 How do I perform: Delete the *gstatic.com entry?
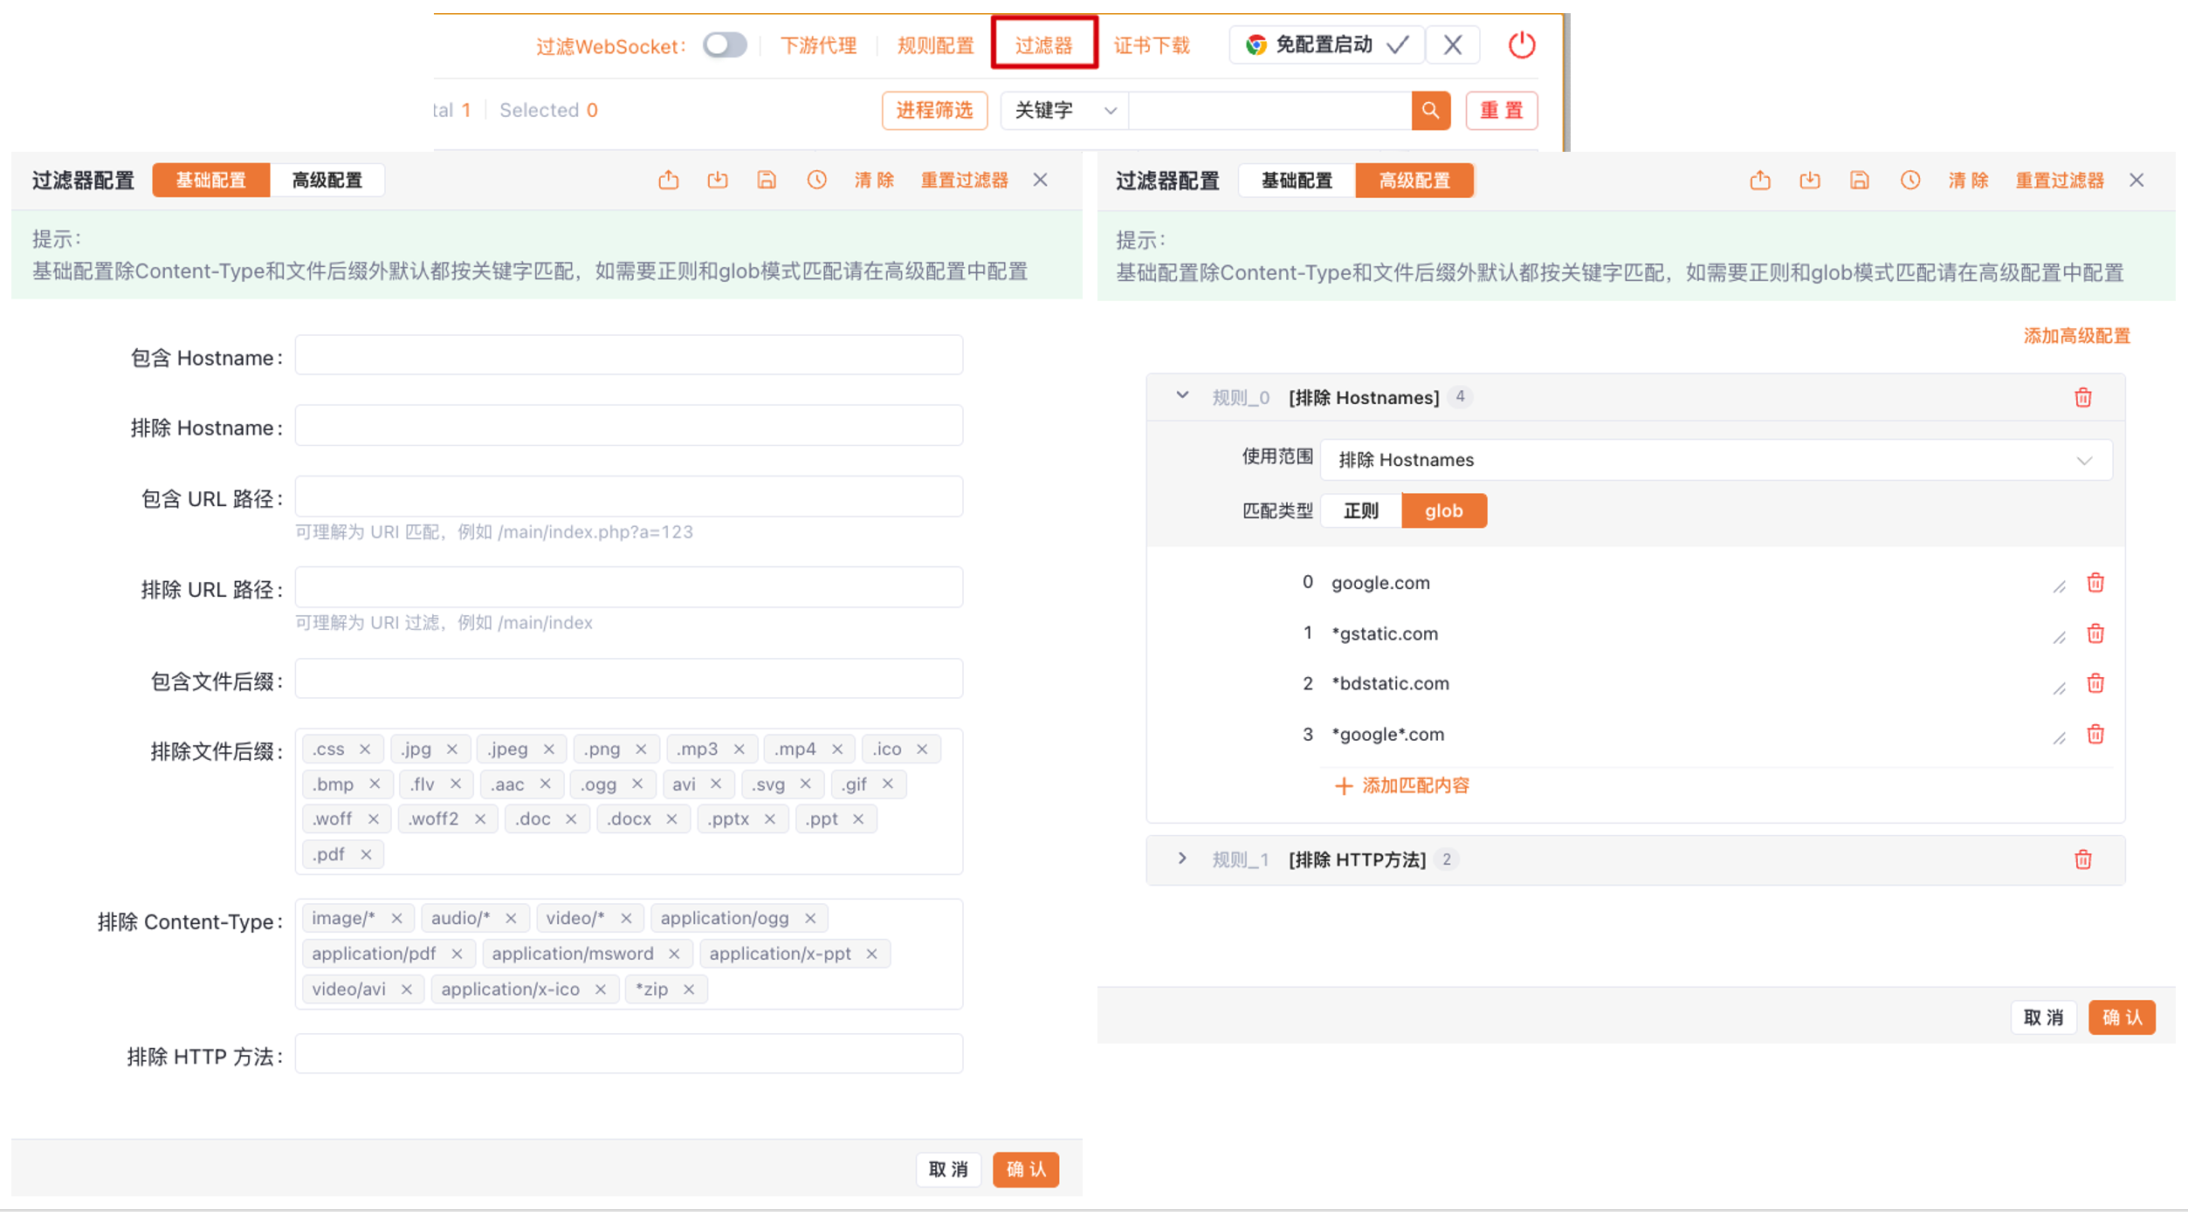pos(2095,633)
